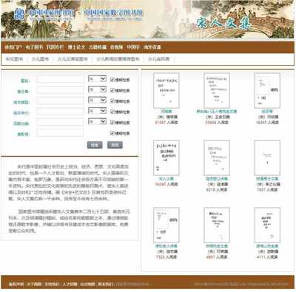The image size is (296, 292).
Task: Open the first book cover in the top row
Action: 166,90
